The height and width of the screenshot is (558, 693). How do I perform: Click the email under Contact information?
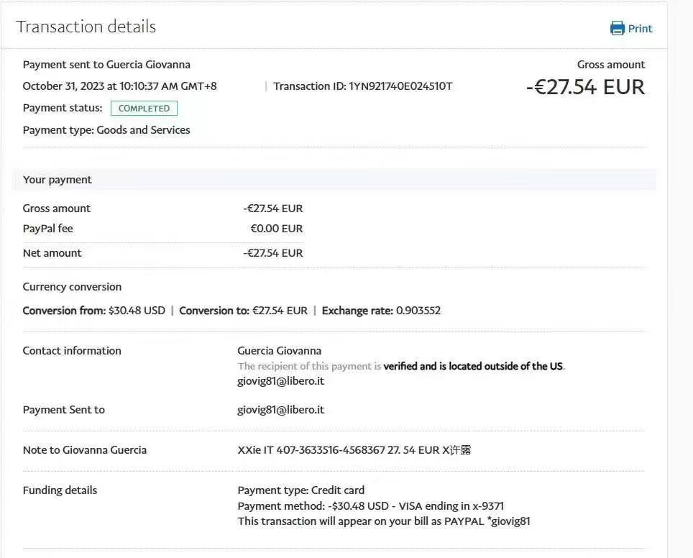(x=280, y=381)
